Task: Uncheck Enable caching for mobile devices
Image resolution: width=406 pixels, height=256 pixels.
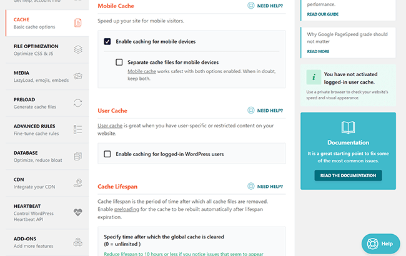Action: tap(107, 41)
